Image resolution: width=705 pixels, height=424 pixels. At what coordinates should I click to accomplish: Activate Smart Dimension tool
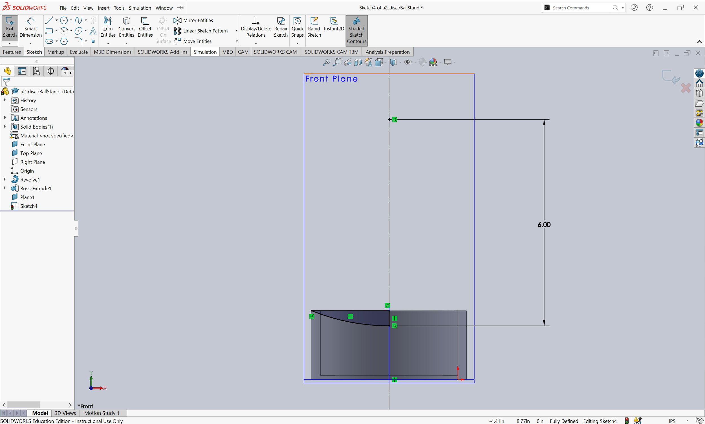pyautogui.click(x=30, y=27)
